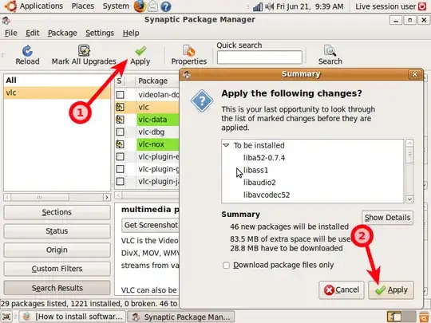
Task: Click the Summary dialog title bar icon
Action: point(187,74)
